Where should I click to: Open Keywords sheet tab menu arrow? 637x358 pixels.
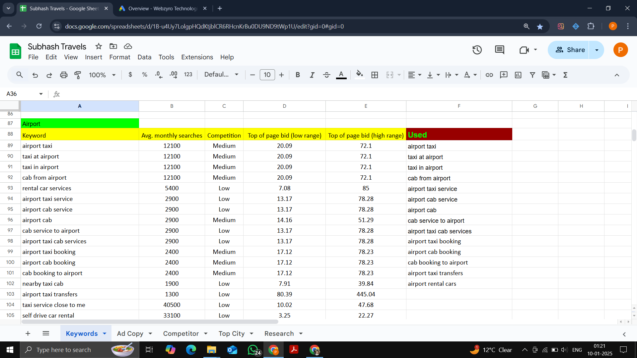click(105, 334)
